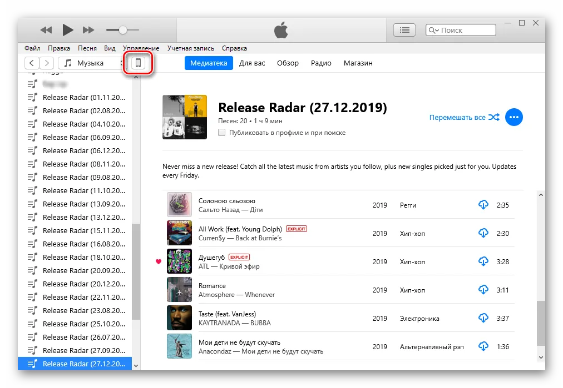Open the list view icon near search

404,30
